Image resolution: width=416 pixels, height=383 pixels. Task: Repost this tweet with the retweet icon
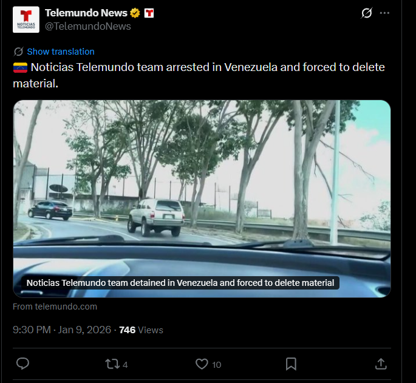coord(112,364)
